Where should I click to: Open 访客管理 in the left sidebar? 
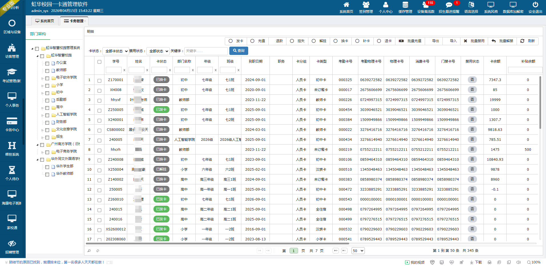click(12, 51)
